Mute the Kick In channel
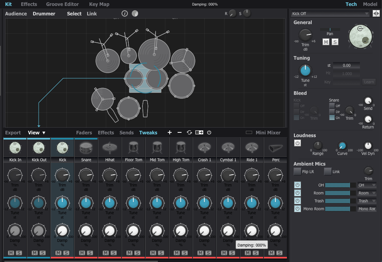The image size is (382, 262). point(11,253)
